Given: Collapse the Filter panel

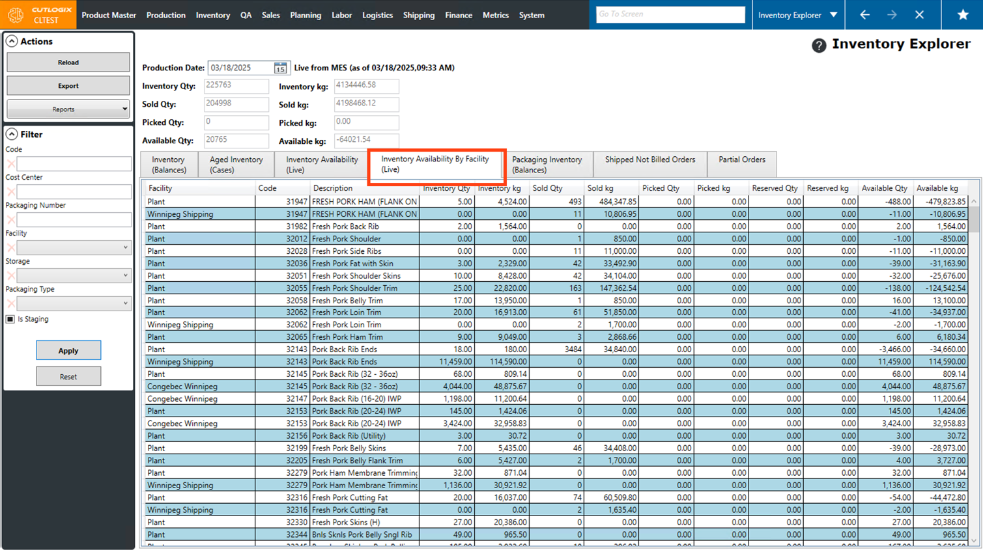Looking at the screenshot, I should click(x=12, y=134).
